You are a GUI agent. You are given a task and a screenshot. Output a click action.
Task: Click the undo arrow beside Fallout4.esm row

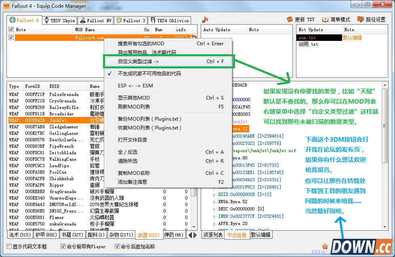(194, 38)
